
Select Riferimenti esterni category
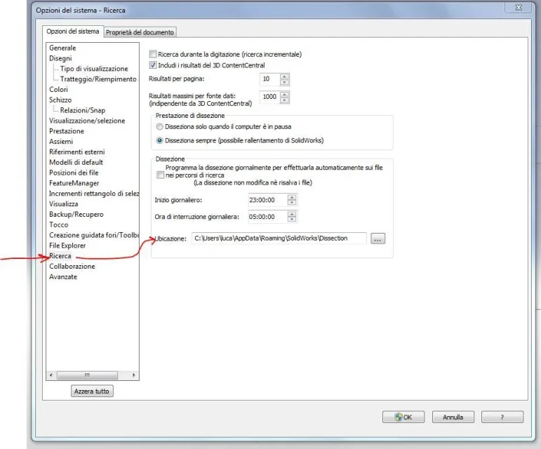pyautogui.click(x=77, y=152)
